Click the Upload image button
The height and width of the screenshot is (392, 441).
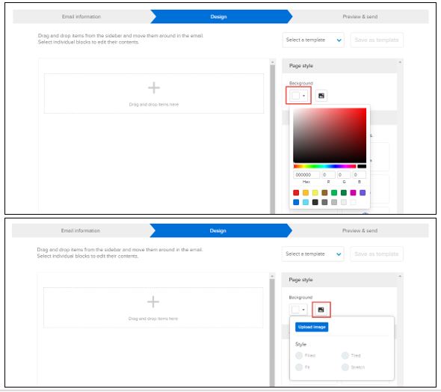pos(312,327)
